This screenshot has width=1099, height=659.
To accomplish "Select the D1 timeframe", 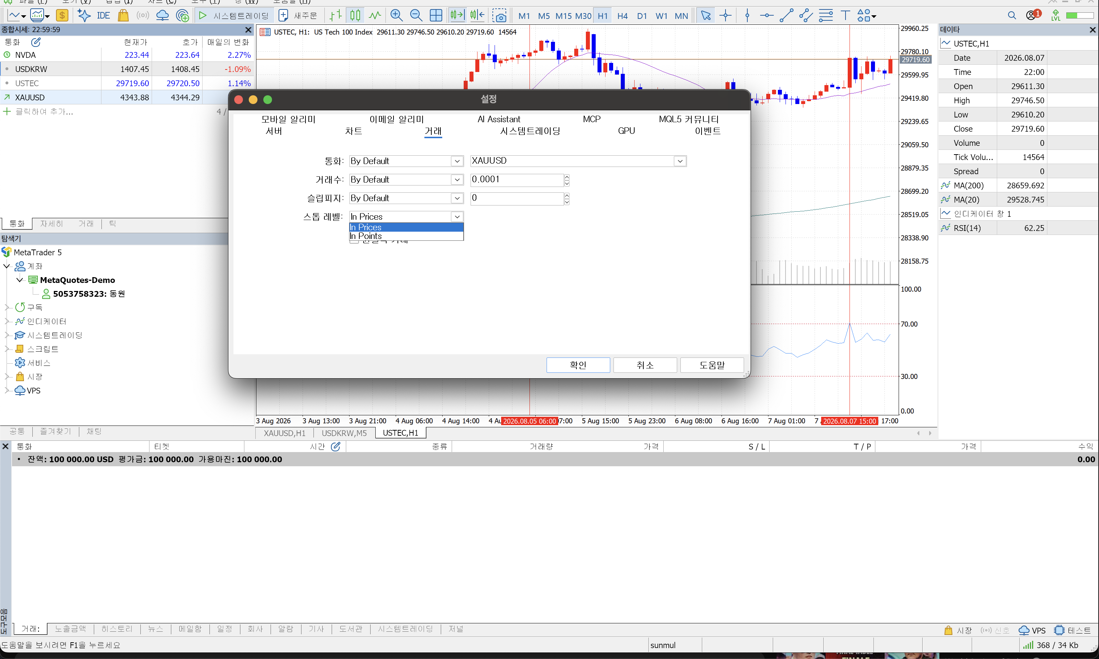I will [642, 16].
